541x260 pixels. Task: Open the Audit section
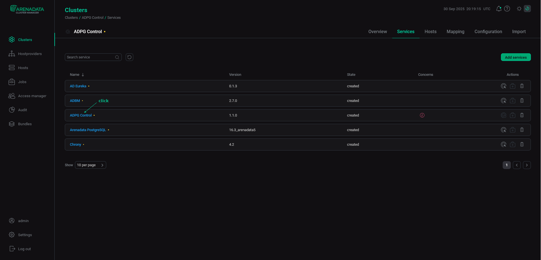[22, 110]
